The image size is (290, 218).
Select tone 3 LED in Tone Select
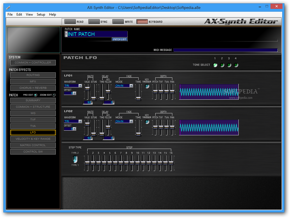coord(229,65)
